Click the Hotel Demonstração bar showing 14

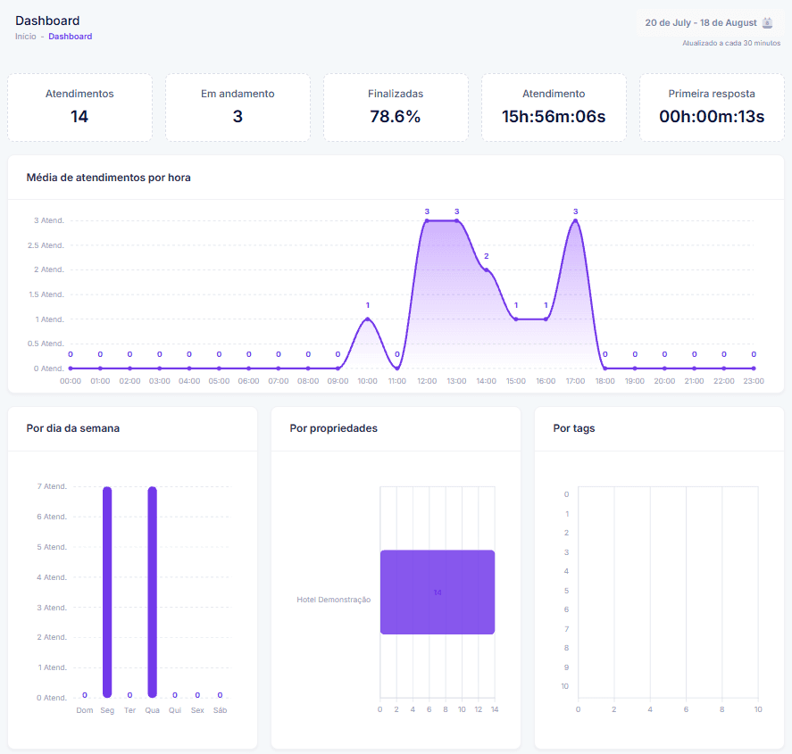(x=438, y=592)
